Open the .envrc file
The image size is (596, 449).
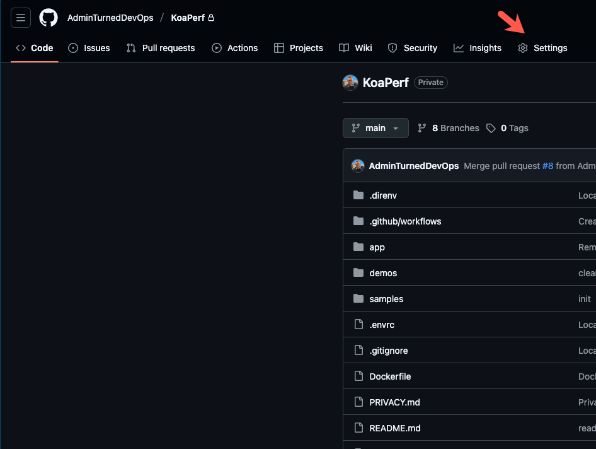click(x=382, y=325)
